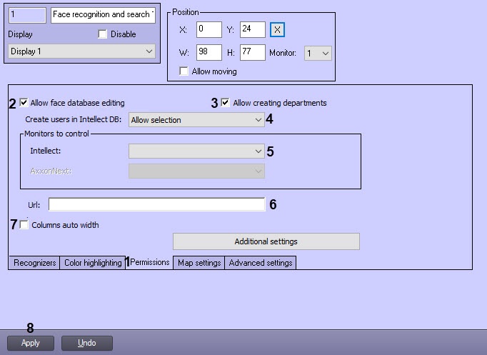This screenshot has width=487, height=355.
Task: Switch to the Recognizers tab
Action: pyautogui.click(x=34, y=263)
